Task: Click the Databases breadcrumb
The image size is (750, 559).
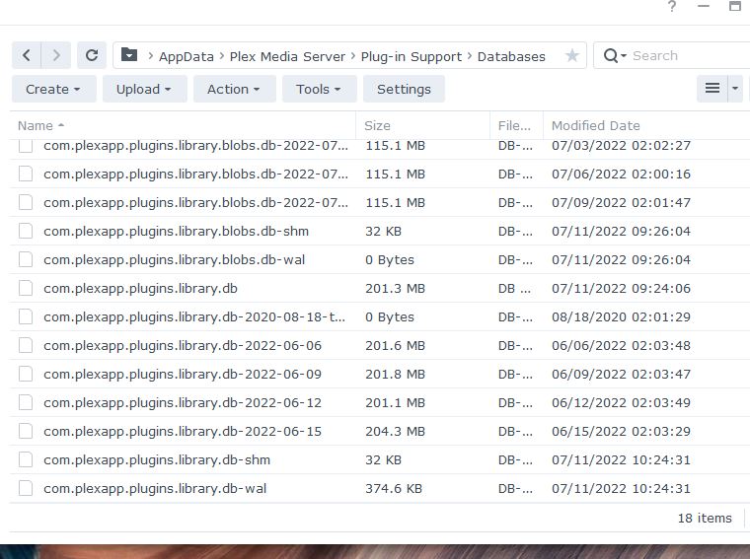Action: pos(511,56)
